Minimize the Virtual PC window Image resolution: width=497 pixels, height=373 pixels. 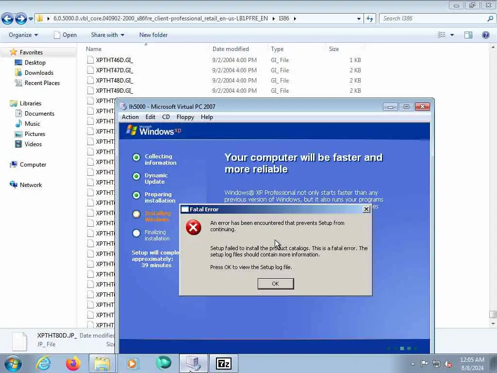(x=390, y=106)
